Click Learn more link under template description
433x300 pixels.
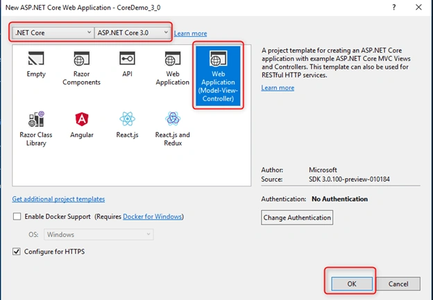[x=278, y=88]
